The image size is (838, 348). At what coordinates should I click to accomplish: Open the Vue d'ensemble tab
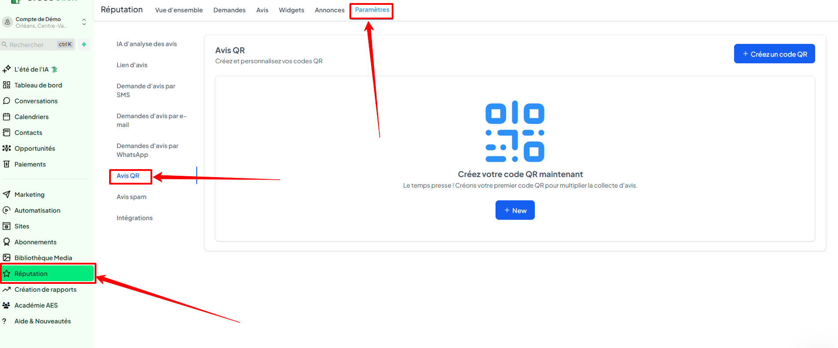click(x=179, y=10)
